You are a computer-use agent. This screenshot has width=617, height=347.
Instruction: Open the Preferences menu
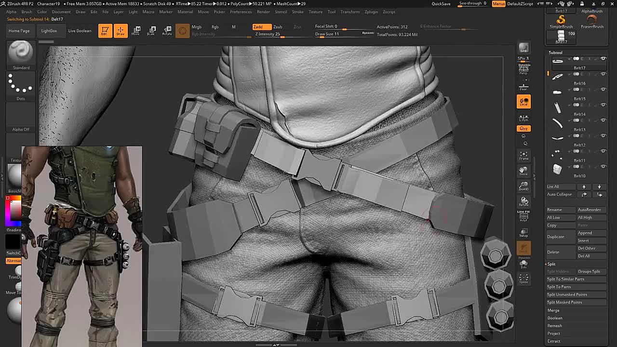[241, 12]
